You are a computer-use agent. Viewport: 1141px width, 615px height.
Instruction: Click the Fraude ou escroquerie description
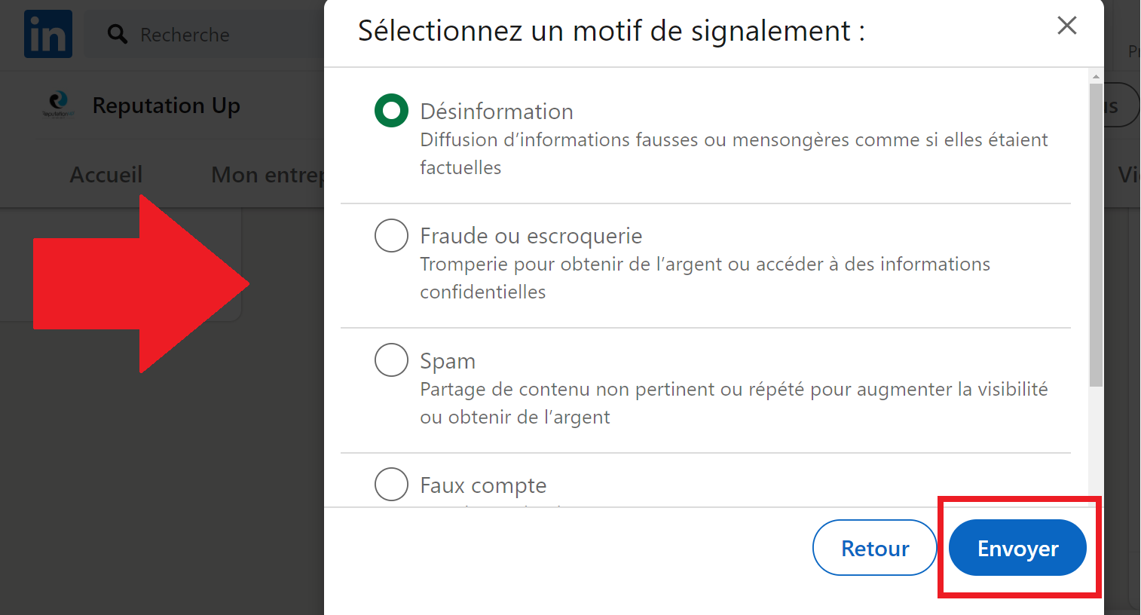coord(705,278)
